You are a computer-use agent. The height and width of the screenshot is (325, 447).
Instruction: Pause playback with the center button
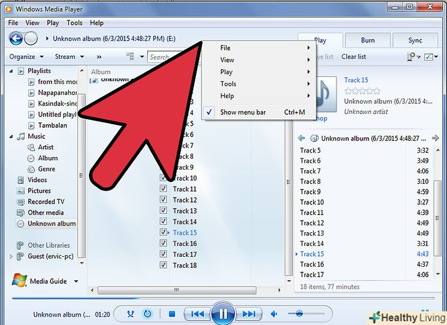[x=223, y=314]
